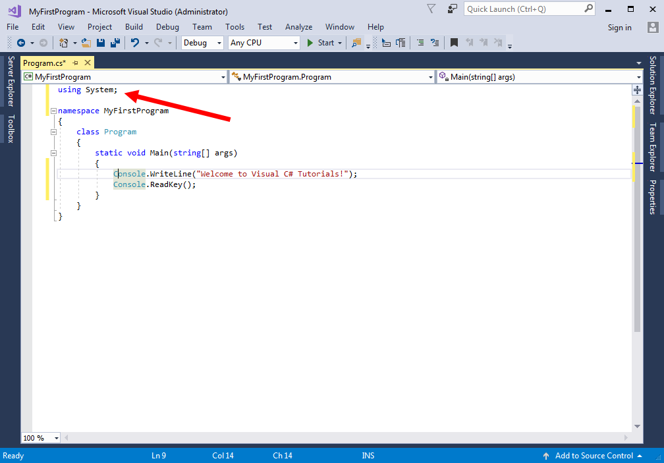The height and width of the screenshot is (463, 664).
Task: Click the Undo arrow icon
Action: 135,43
